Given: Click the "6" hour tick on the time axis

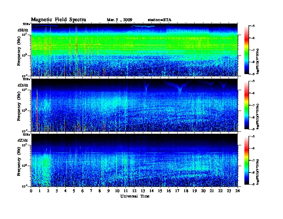Looking at the screenshot, I should pyautogui.click(x=83, y=191).
